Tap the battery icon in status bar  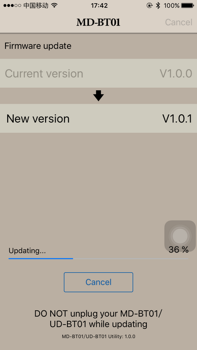tap(187, 5)
